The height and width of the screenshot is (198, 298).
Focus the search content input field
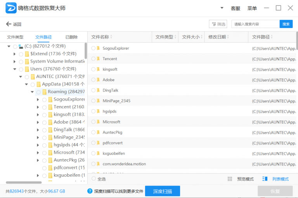tap(255, 24)
